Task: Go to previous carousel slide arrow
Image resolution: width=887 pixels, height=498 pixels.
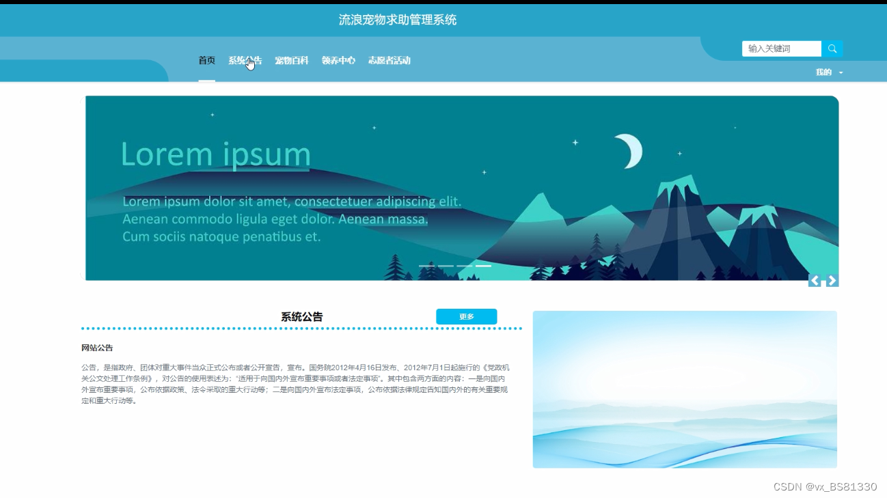Action: (x=815, y=281)
